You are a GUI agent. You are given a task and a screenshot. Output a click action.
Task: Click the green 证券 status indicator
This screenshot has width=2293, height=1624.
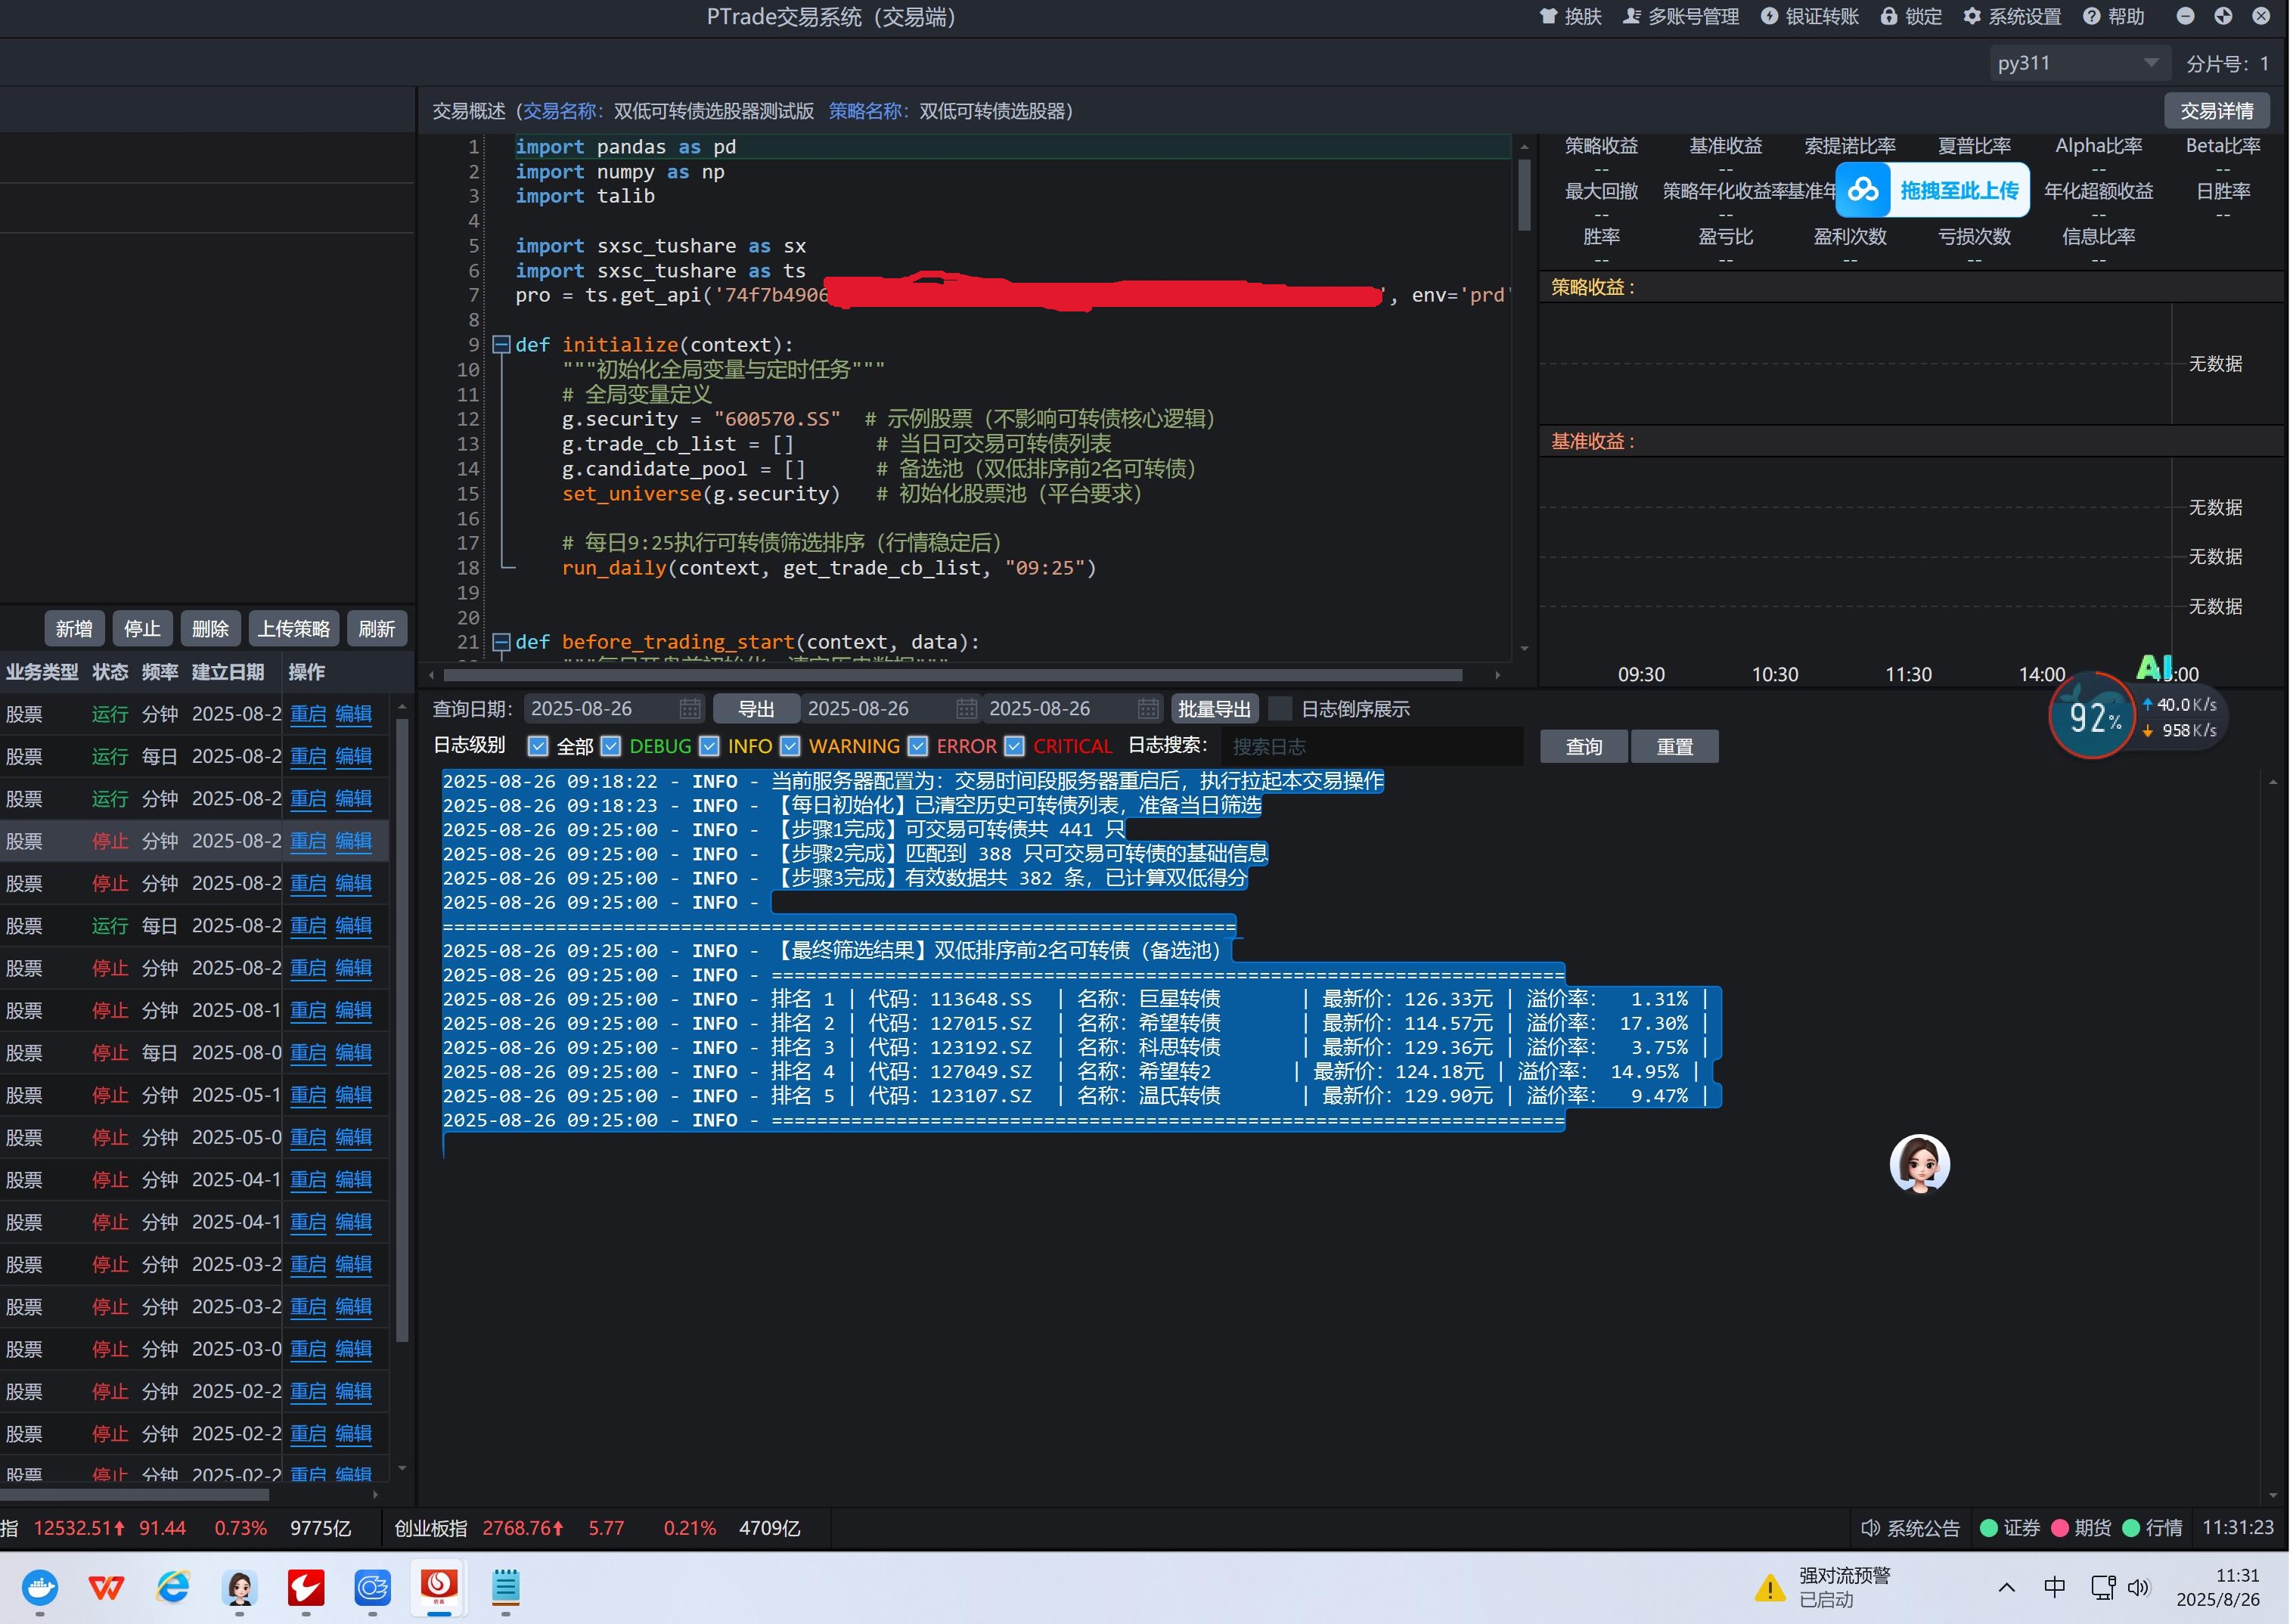coord(1989,1528)
